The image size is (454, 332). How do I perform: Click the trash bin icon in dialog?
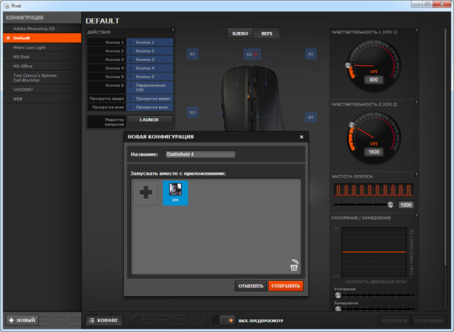pyautogui.click(x=294, y=265)
